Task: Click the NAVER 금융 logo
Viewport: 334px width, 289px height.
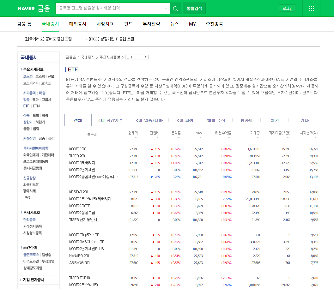Action: pyautogui.click(x=34, y=9)
